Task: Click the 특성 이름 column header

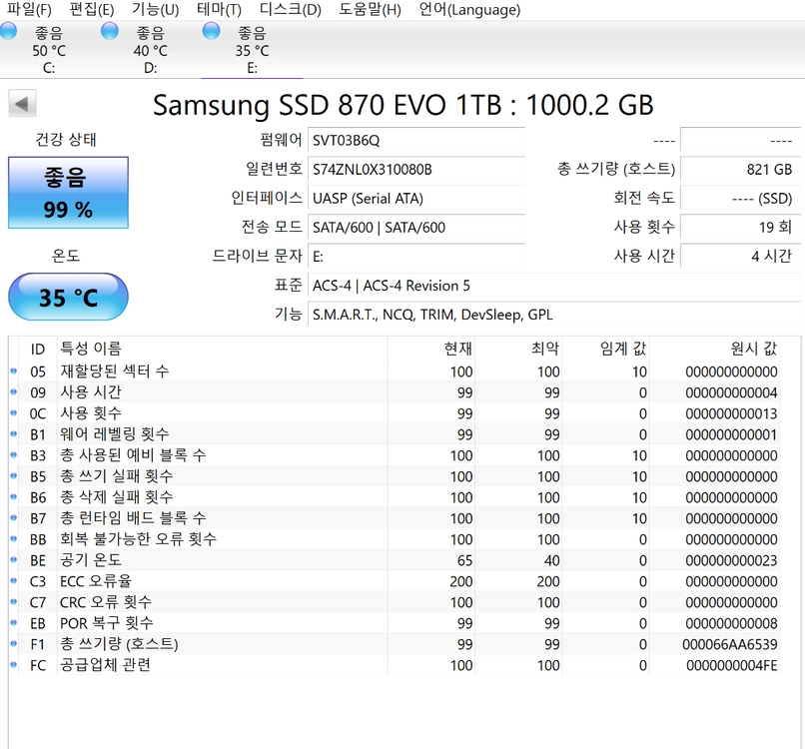Action: point(223,349)
